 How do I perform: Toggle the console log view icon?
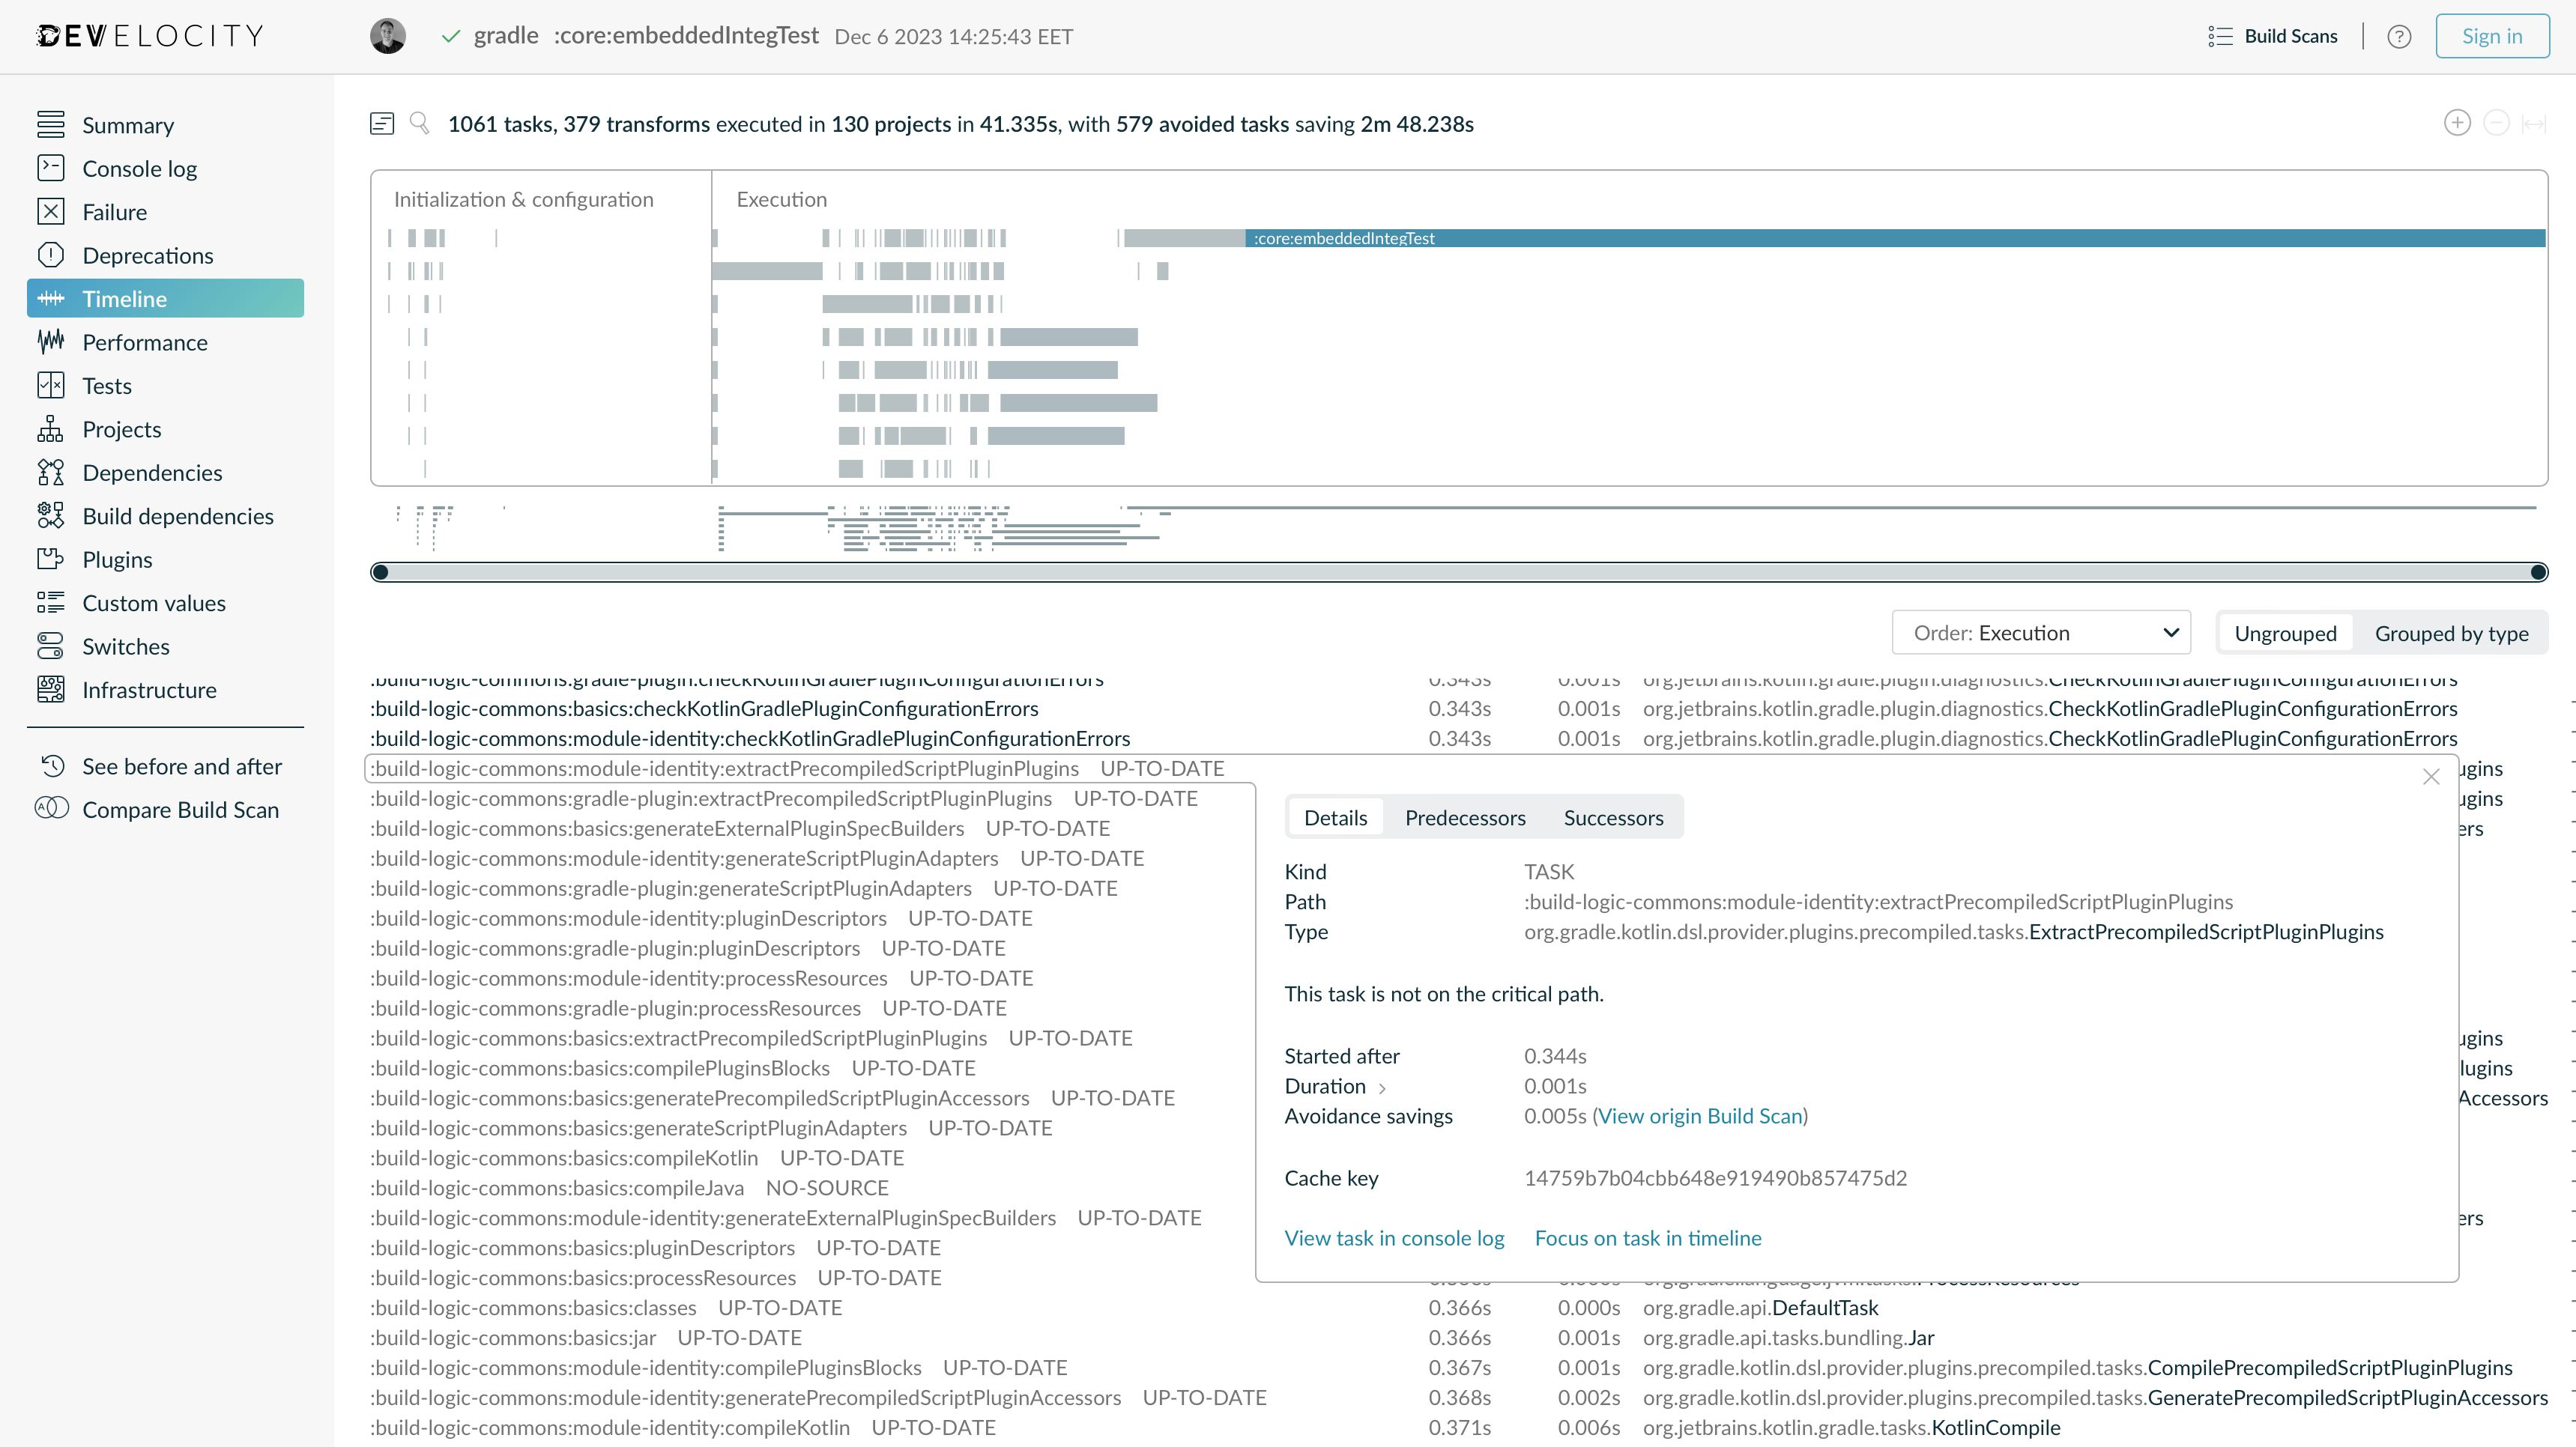(x=381, y=123)
